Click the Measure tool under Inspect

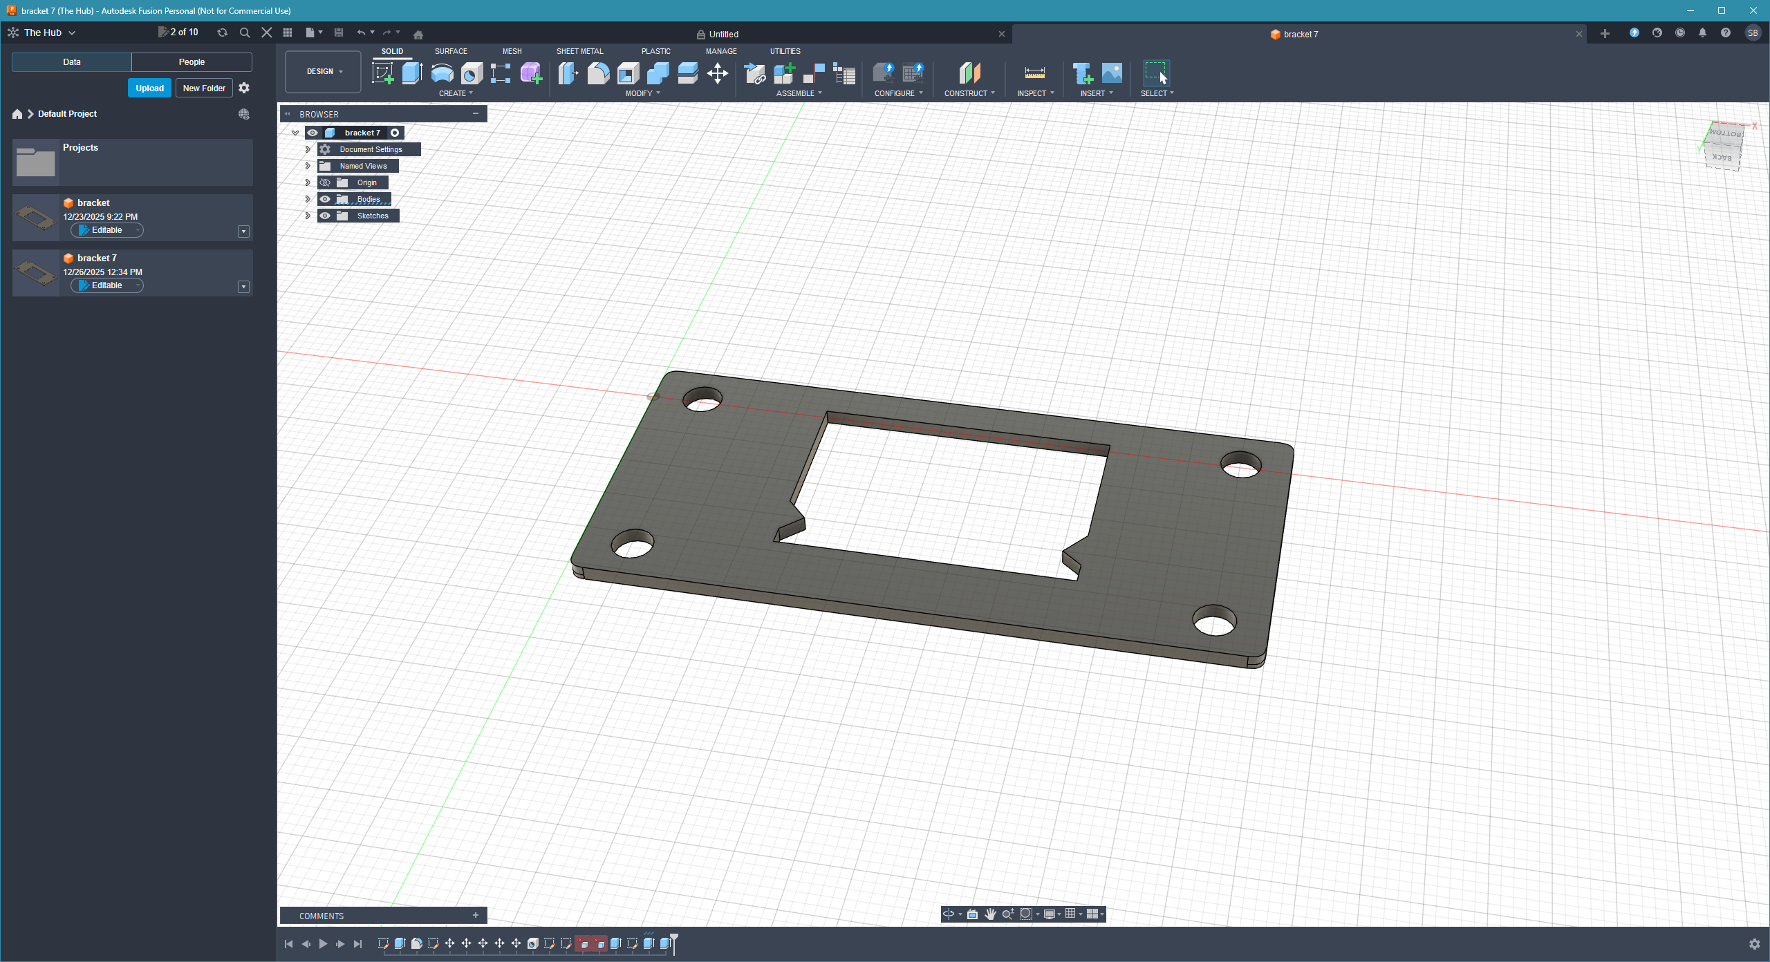[1035, 73]
